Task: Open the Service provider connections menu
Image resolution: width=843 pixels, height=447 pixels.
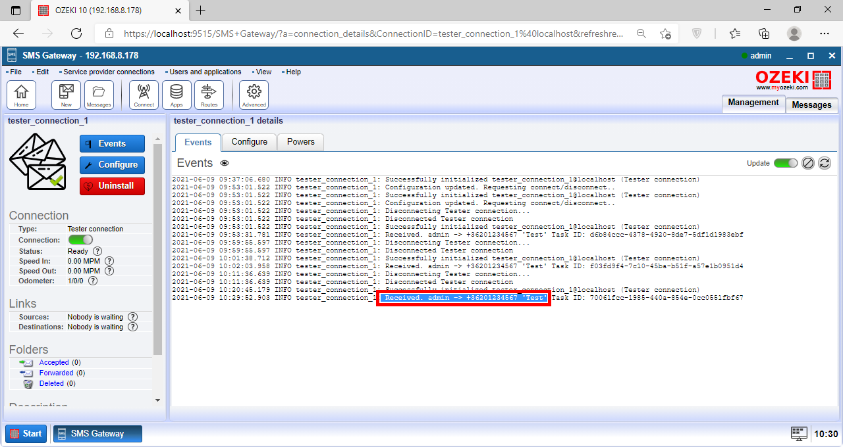Action: [x=109, y=72]
